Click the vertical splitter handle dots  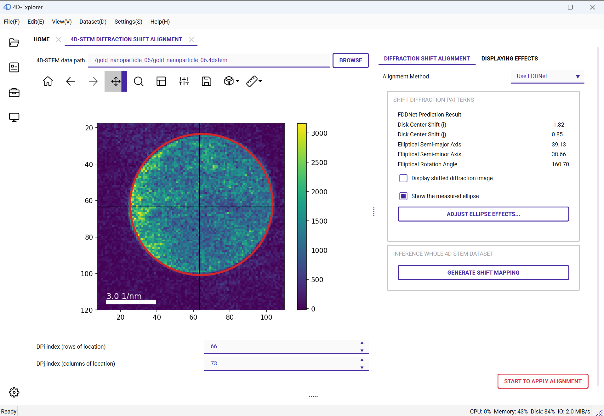(x=374, y=212)
